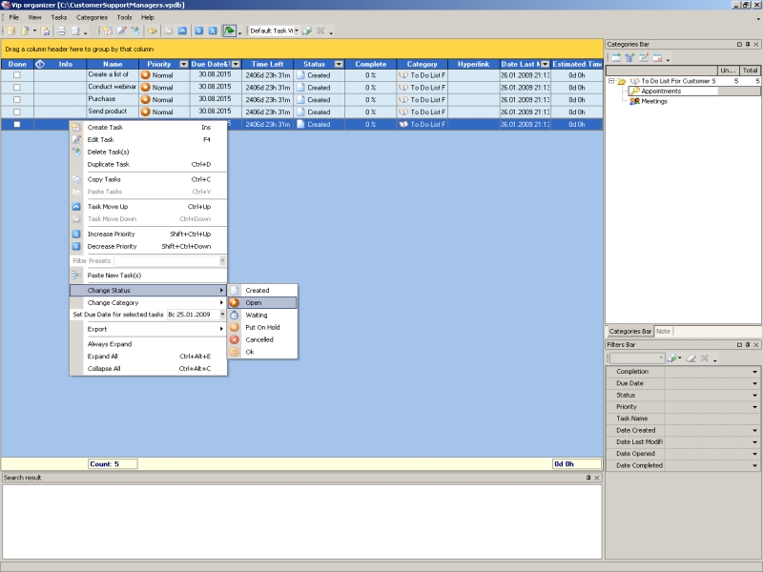Sort tasks by the Name column header
This screenshot has width=763, height=572.
pos(113,64)
